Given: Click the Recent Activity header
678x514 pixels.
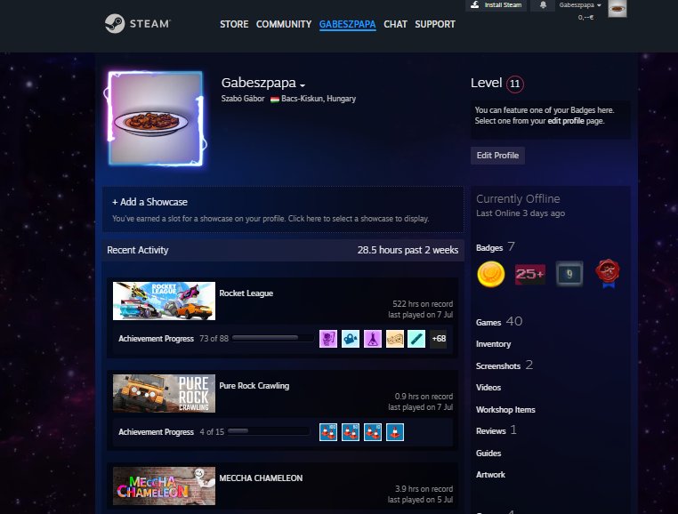Looking at the screenshot, I should [x=138, y=250].
